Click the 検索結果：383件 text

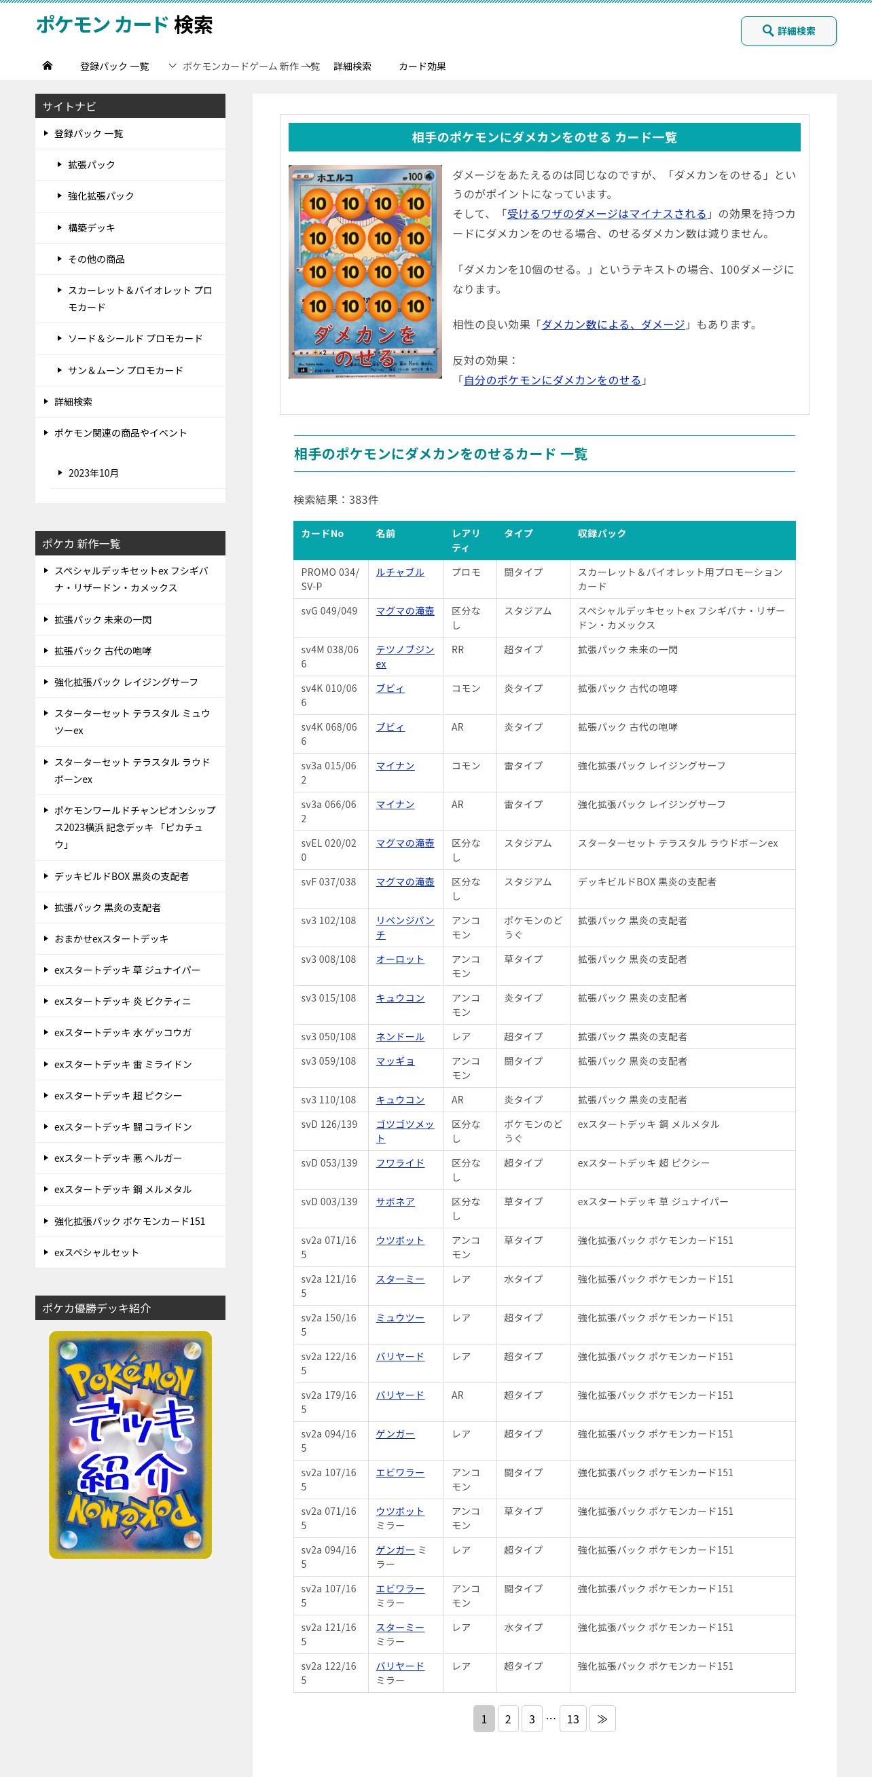(336, 500)
